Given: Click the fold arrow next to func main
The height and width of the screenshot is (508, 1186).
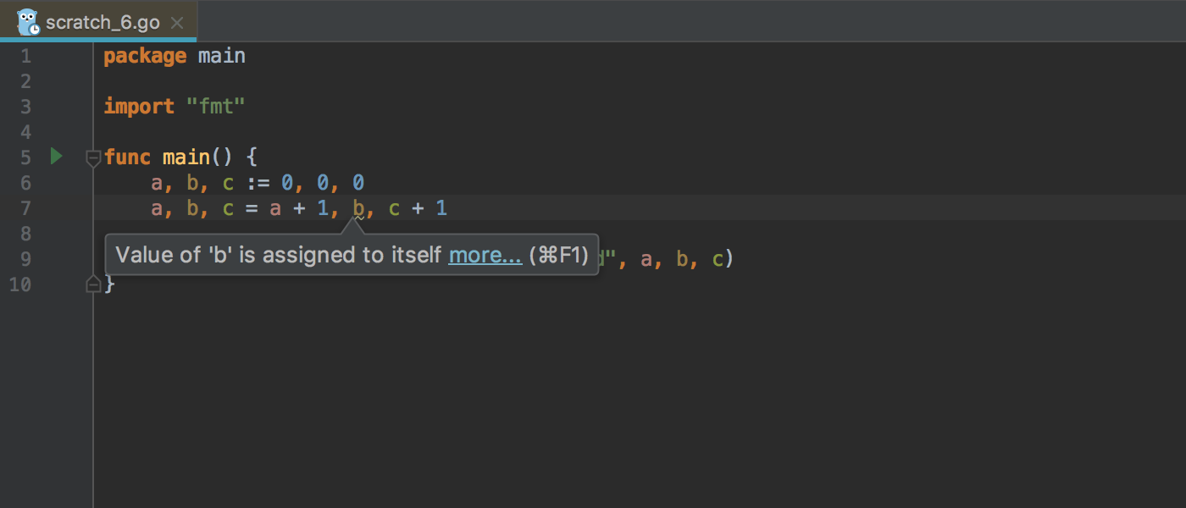Looking at the screenshot, I should point(92,157).
